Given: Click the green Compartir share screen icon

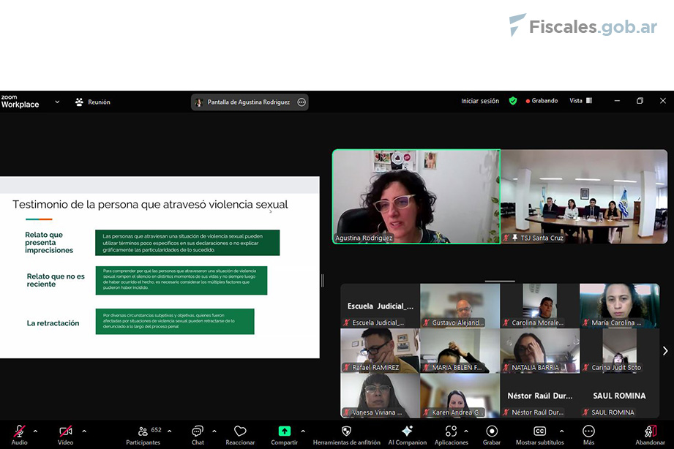Looking at the screenshot, I should pyautogui.click(x=284, y=431).
